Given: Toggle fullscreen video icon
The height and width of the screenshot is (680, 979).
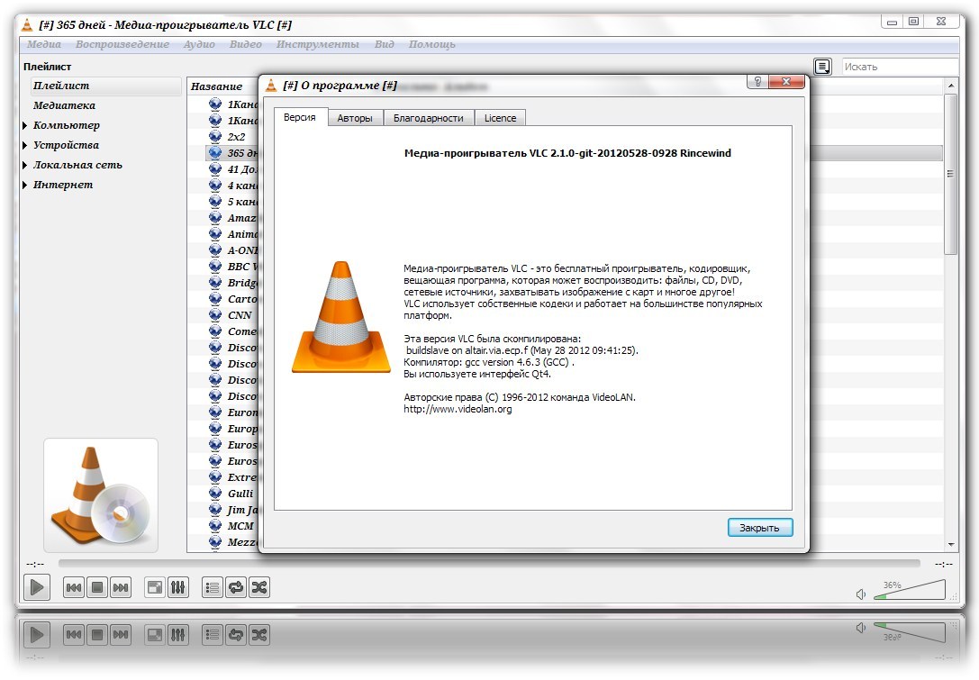Looking at the screenshot, I should tap(155, 588).
